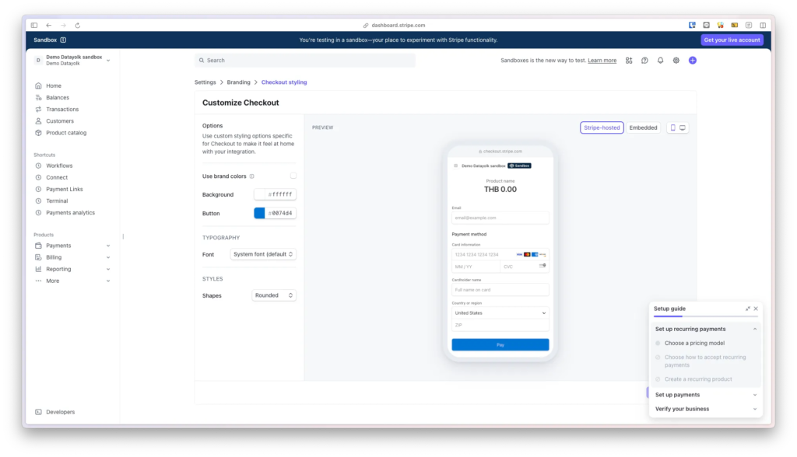Viewport: 797px width, 457px height.
Task: Click the Use brand colors info icon
Action: pyautogui.click(x=251, y=176)
